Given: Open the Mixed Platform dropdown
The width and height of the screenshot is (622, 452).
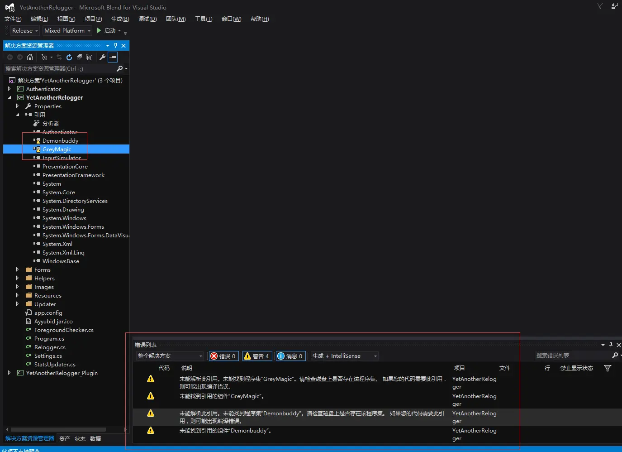Looking at the screenshot, I should tap(67, 30).
